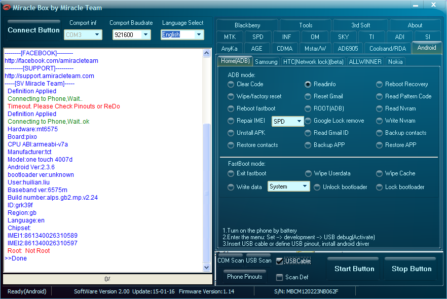Viewport: 447px width, 299px height.
Task: Open the 3rd Soft tab
Action: [x=361, y=25]
